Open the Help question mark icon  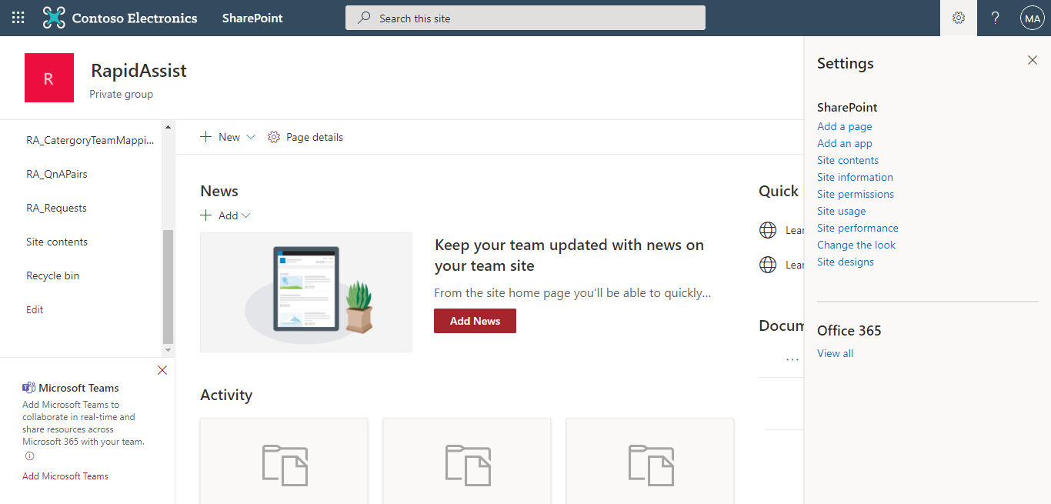(x=996, y=18)
